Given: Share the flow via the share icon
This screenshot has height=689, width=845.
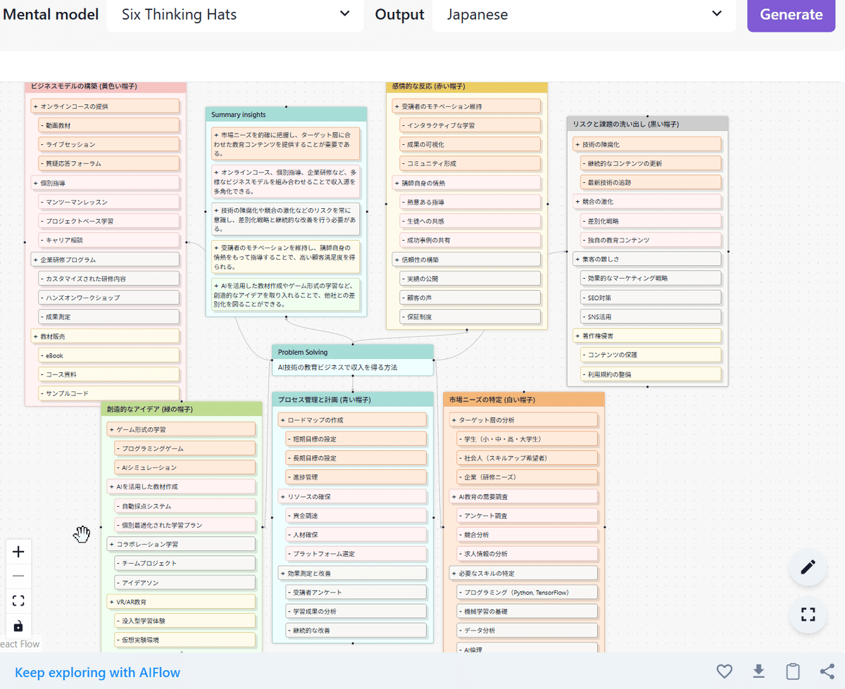Looking at the screenshot, I should (825, 671).
